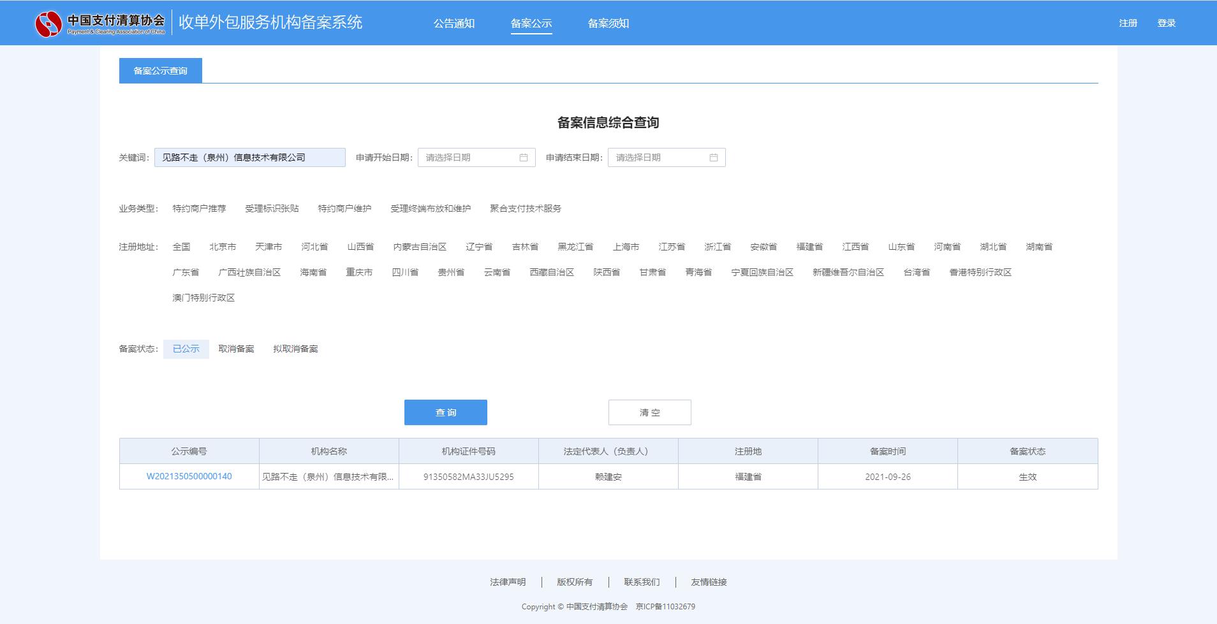Choose 澳门特别行政区 region filter

tap(203, 298)
